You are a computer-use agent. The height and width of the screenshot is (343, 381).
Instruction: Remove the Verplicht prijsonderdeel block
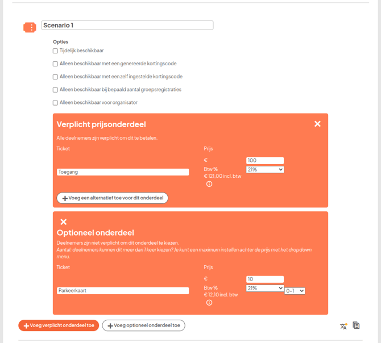317,124
